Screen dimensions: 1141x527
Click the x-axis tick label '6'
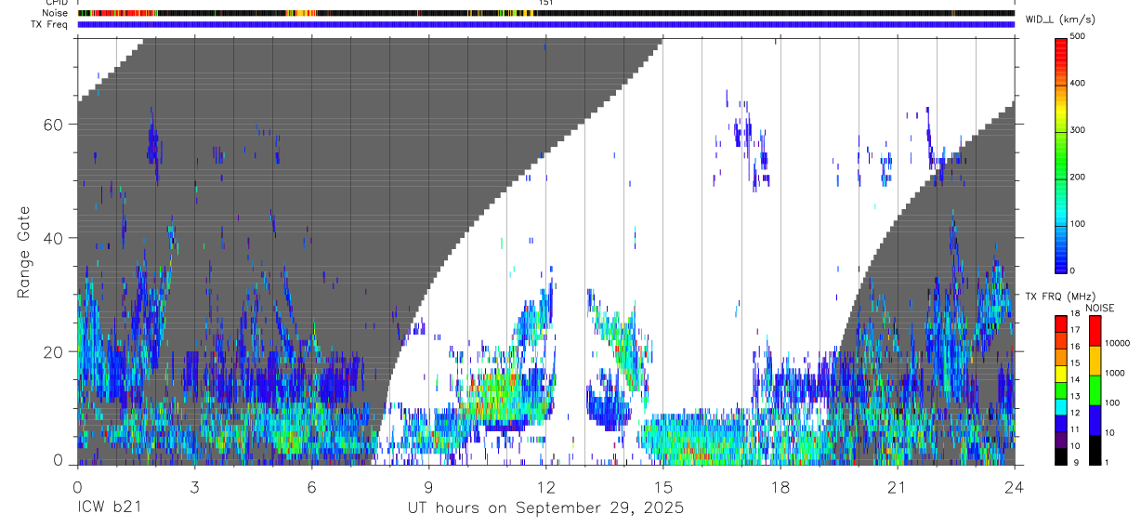point(311,487)
